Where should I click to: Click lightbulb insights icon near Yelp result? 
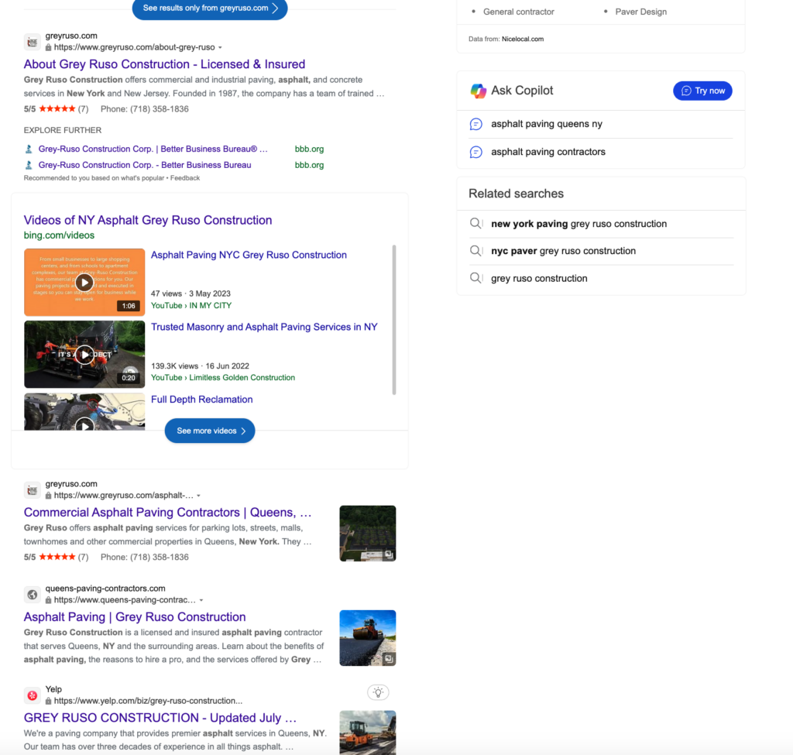point(378,692)
